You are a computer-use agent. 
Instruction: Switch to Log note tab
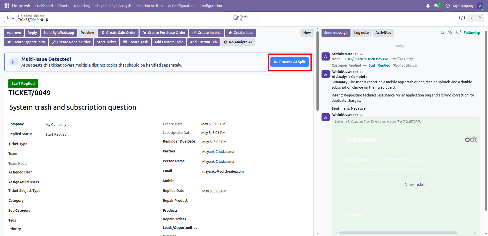point(361,33)
